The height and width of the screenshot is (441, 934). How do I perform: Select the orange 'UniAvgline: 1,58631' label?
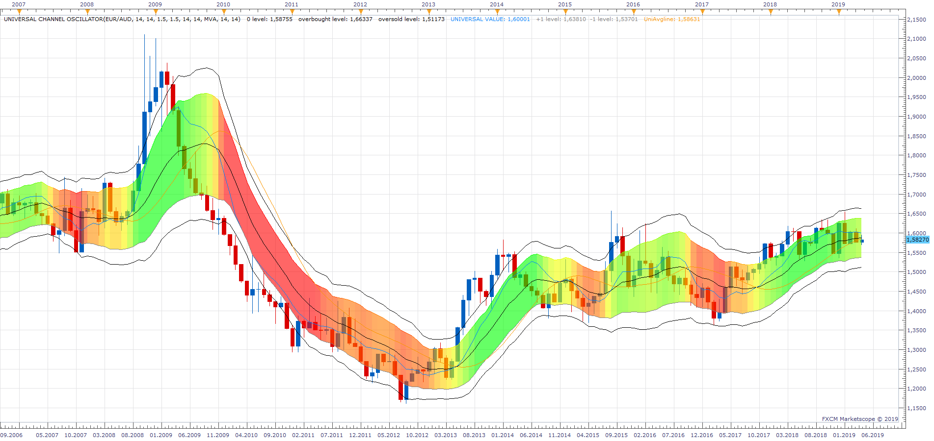672,19
